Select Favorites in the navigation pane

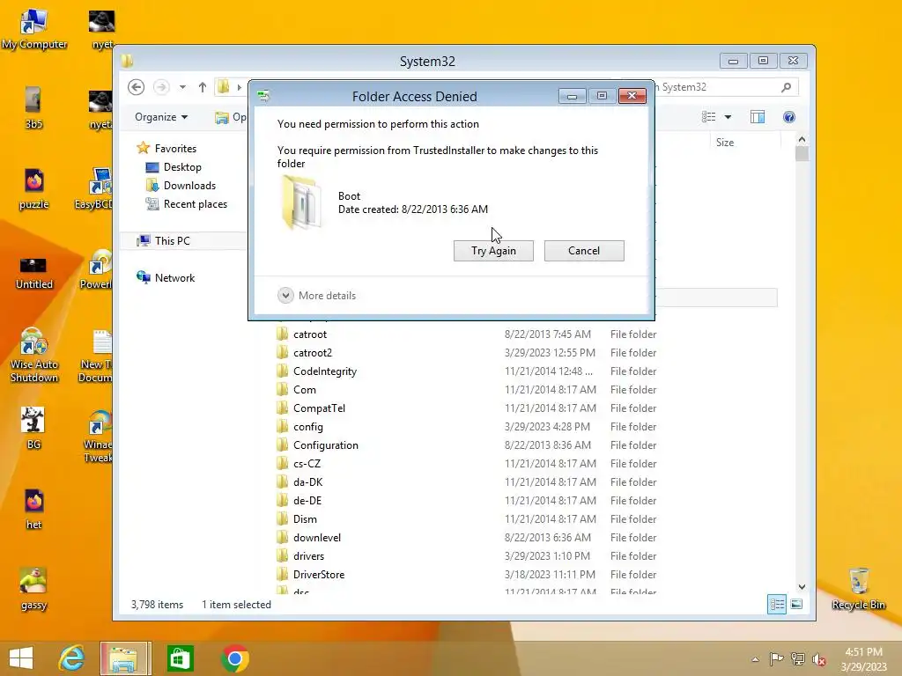tap(166, 148)
